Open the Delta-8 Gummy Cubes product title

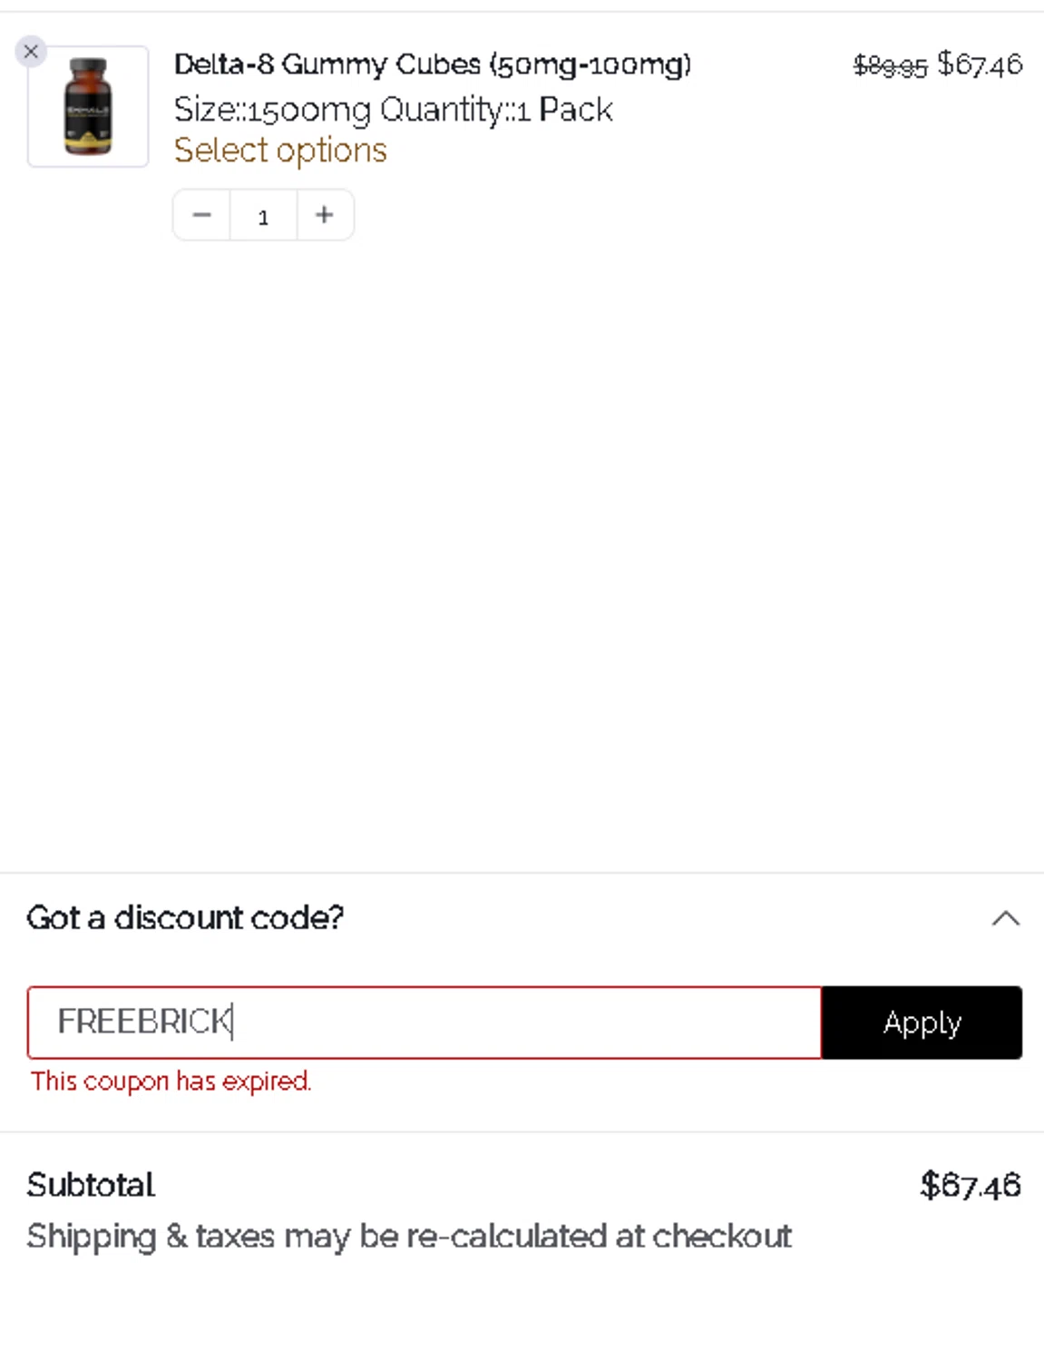432,64
